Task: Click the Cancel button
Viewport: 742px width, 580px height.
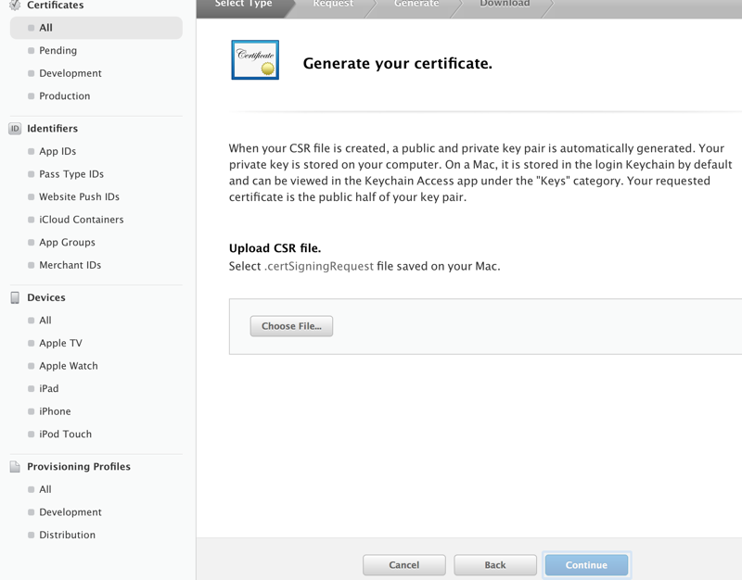Action: (404, 565)
